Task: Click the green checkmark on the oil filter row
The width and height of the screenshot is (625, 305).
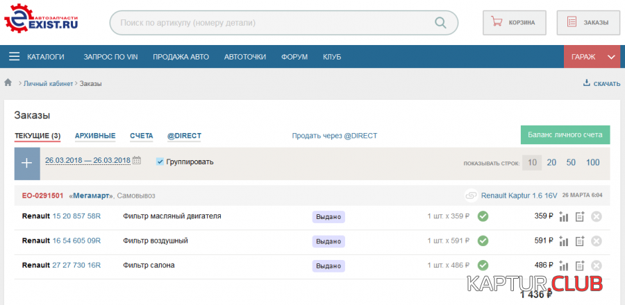Action: coord(483,216)
